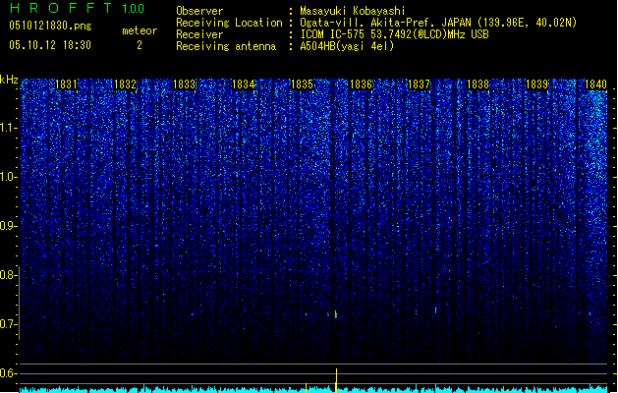Screen dimensions: 618x393
Task: Click the 1836 time marker
Action: pyautogui.click(x=361, y=84)
